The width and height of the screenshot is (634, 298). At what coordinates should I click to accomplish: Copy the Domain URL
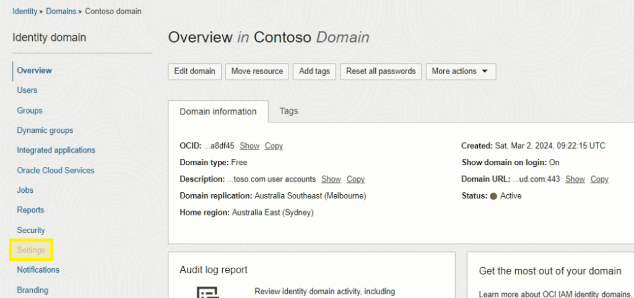point(599,179)
